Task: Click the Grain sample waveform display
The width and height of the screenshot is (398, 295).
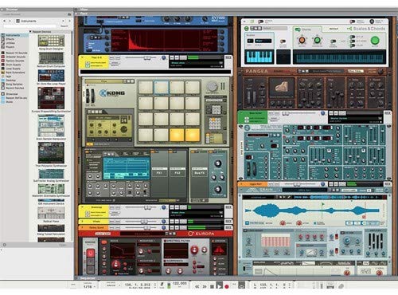Action: coord(314,210)
